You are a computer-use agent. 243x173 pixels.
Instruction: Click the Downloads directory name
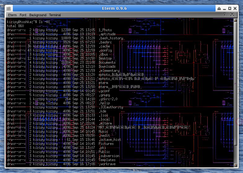107,67
